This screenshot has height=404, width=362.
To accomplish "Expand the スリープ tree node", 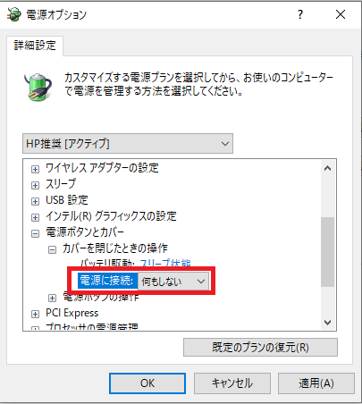I will (35, 185).
